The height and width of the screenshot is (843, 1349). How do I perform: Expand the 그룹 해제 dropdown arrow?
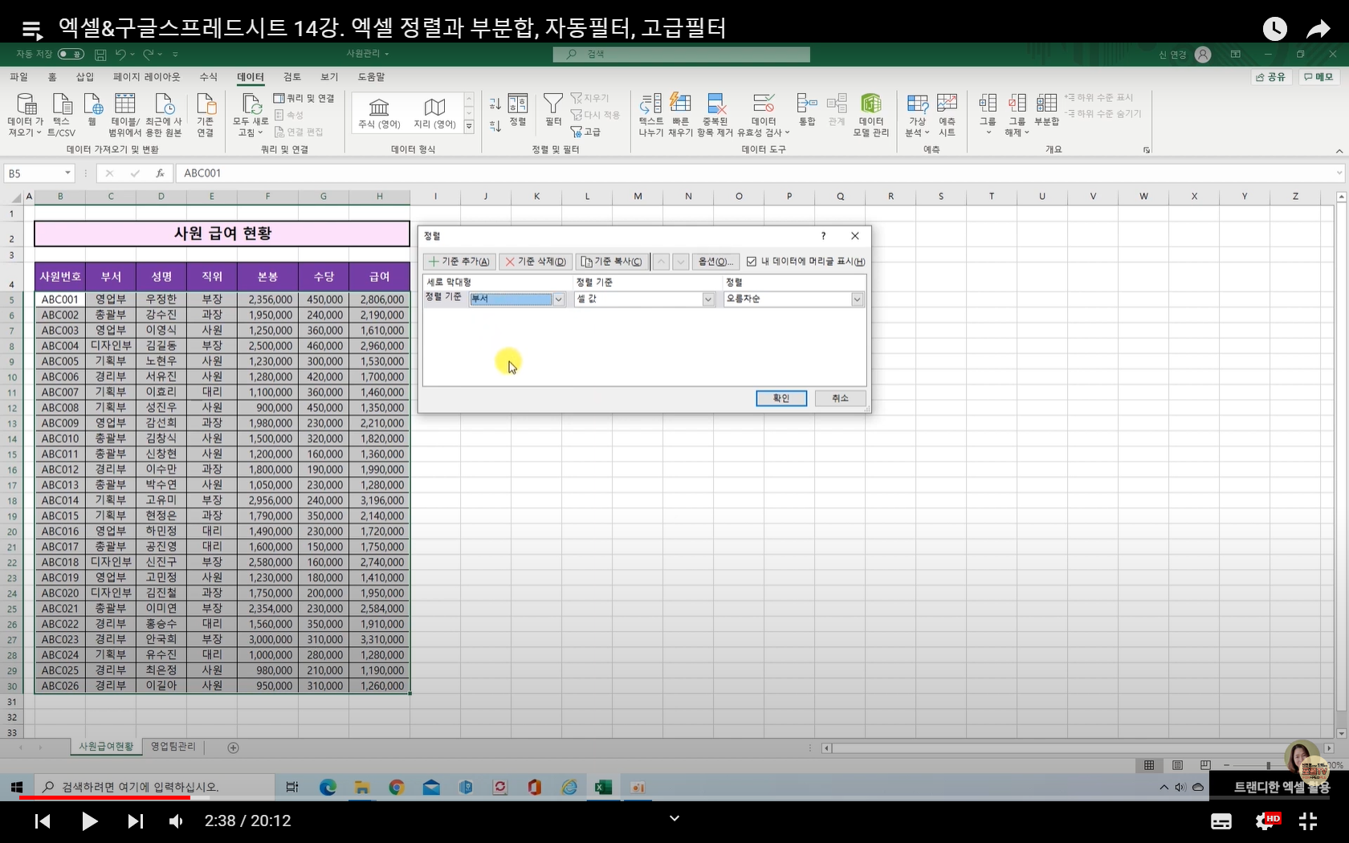1026,132
